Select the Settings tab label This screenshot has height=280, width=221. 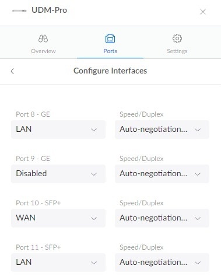[x=177, y=51]
